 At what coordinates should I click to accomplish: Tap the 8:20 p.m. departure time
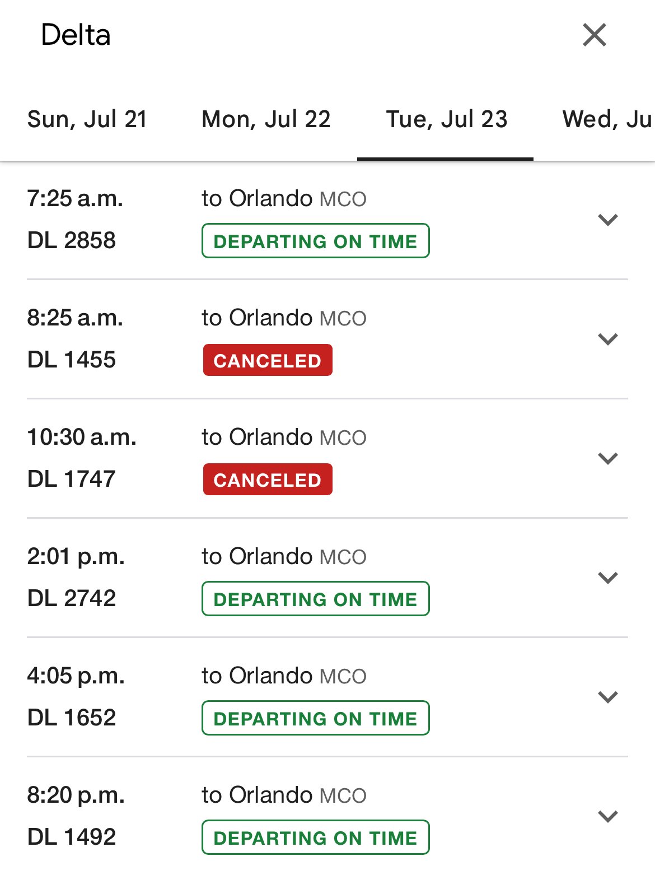[x=76, y=795]
